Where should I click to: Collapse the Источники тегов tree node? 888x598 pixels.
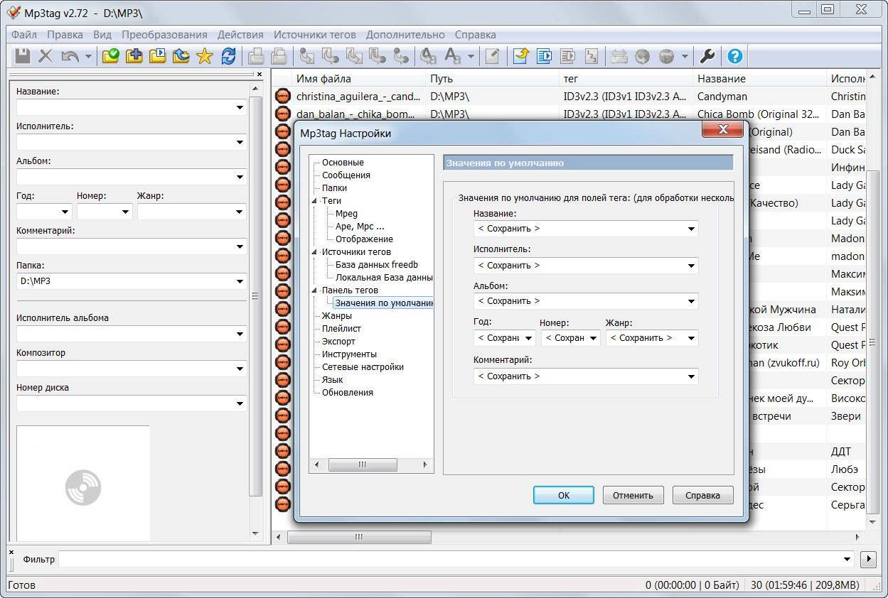pos(315,252)
